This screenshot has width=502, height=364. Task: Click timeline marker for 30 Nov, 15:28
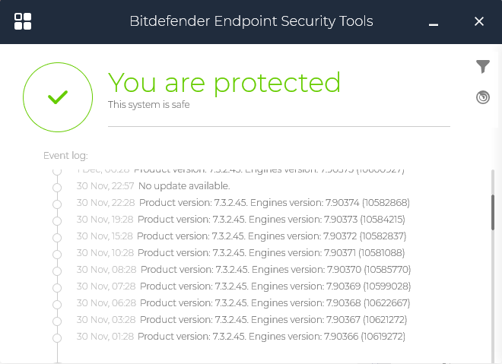(57, 236)
